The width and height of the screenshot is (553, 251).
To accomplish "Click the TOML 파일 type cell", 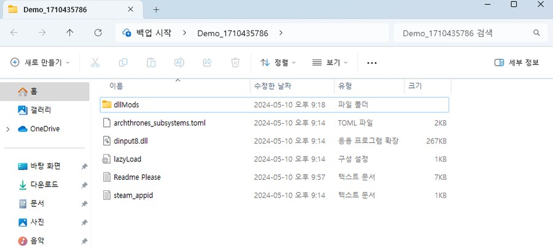I will point(356,123).
